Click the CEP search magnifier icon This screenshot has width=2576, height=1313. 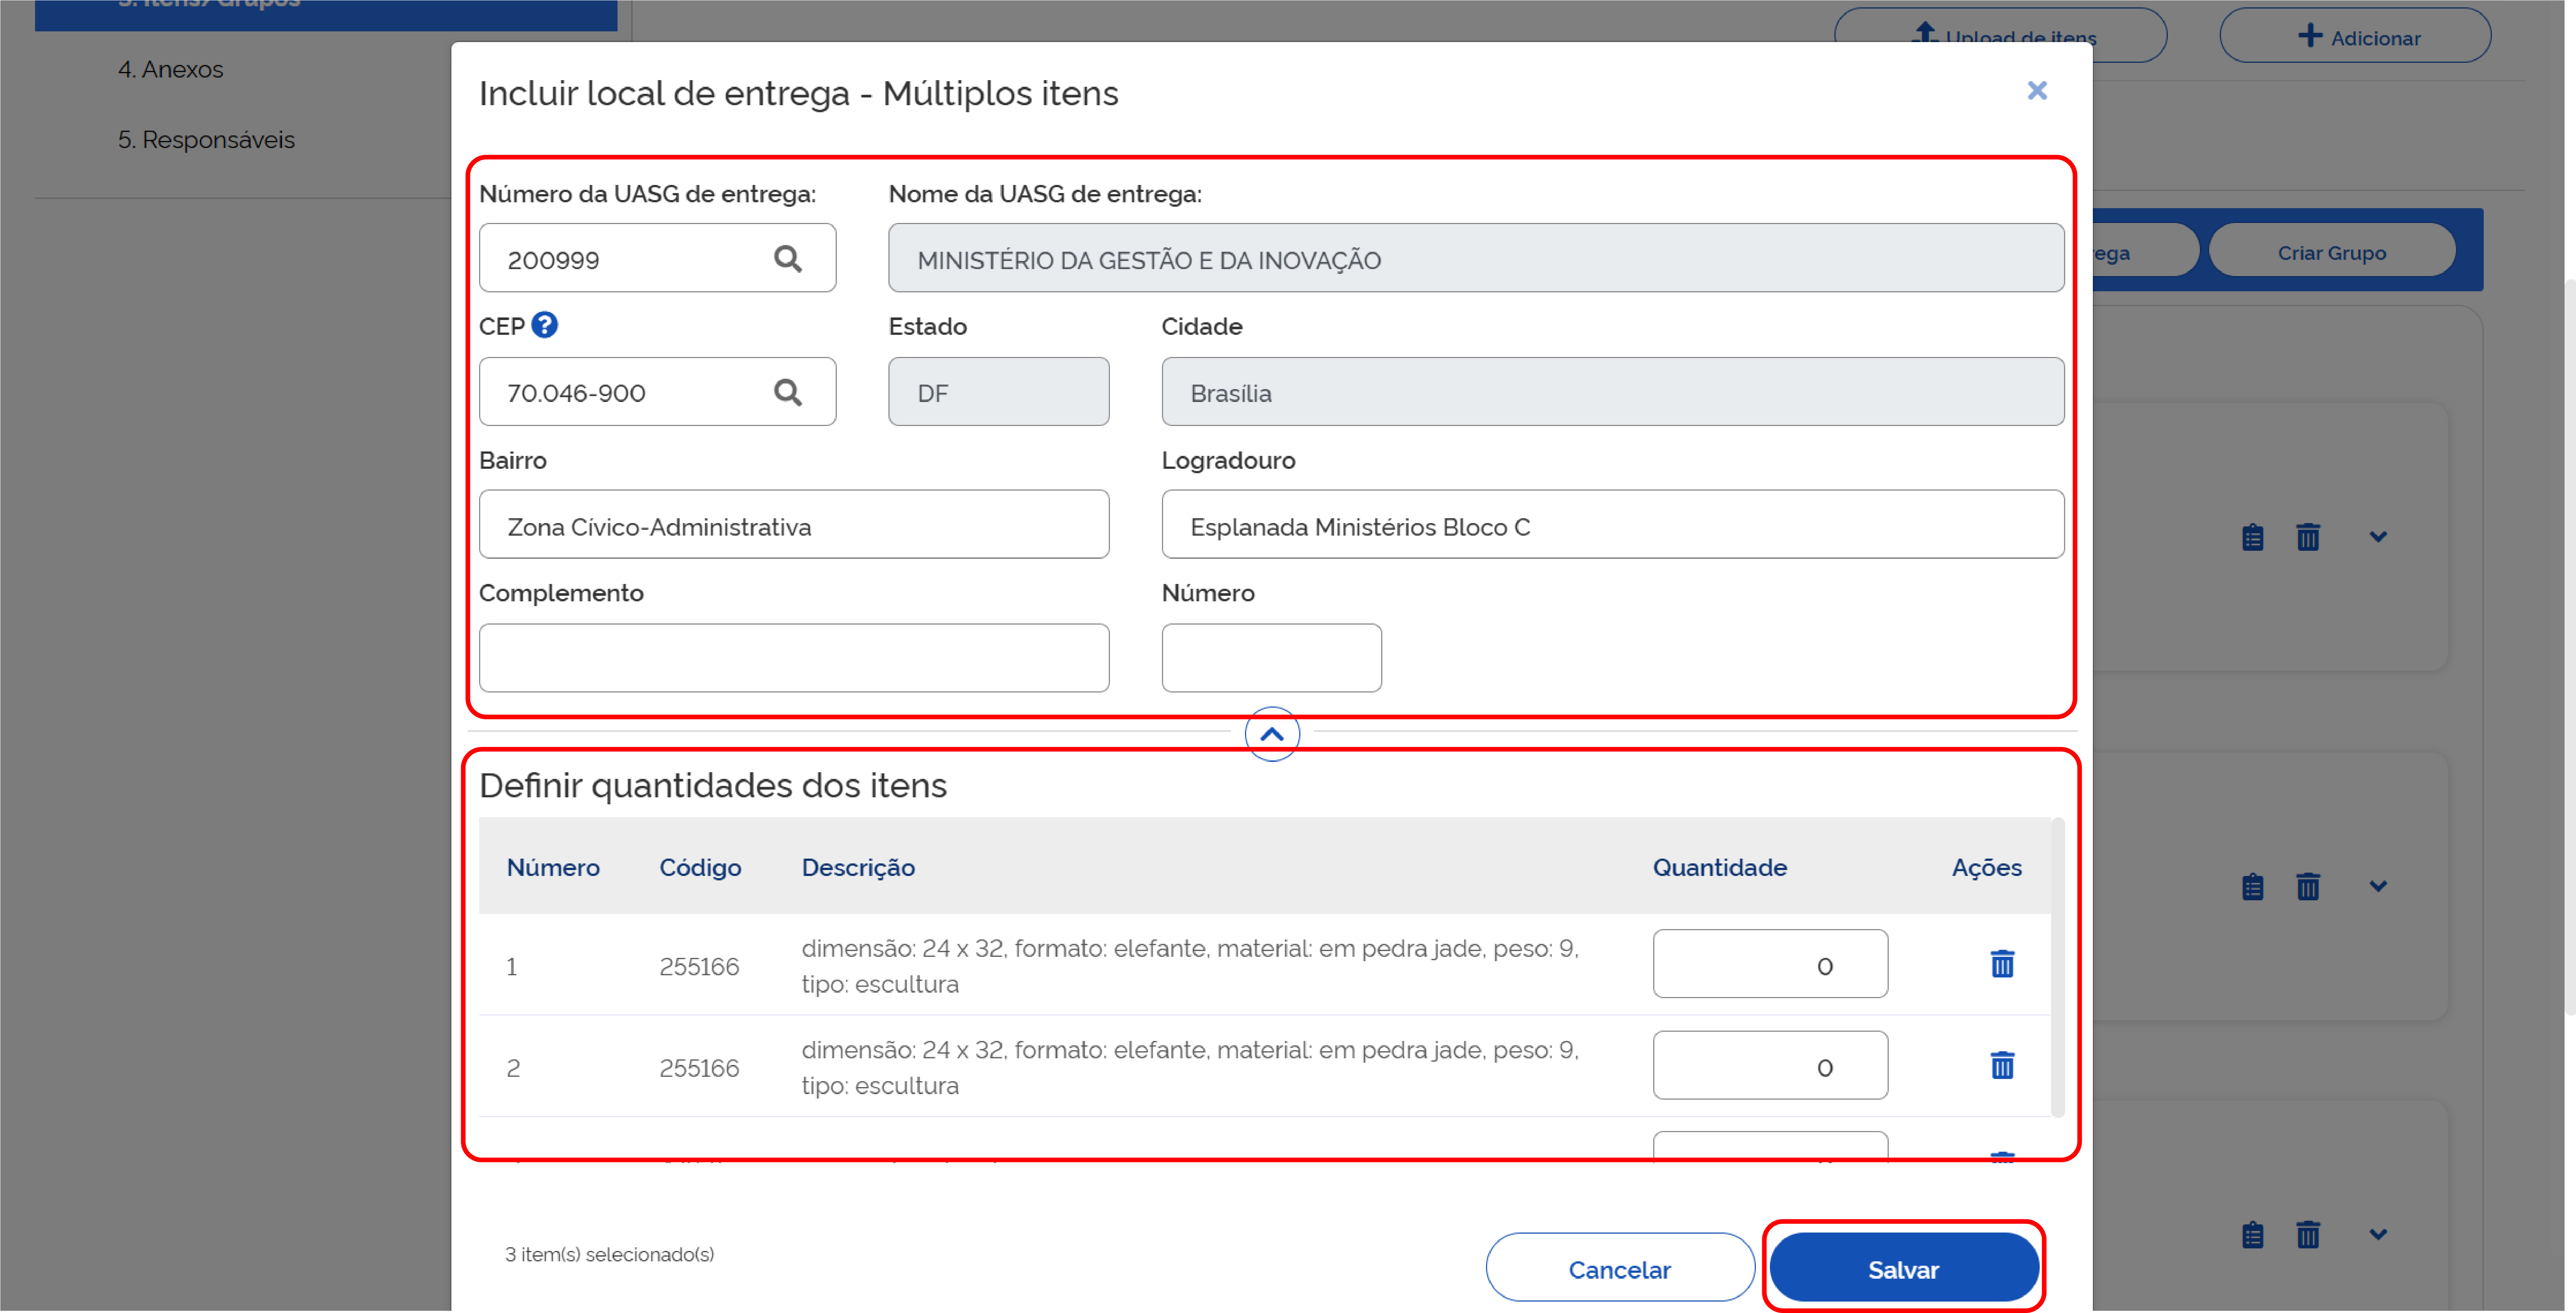coord(788,392)
